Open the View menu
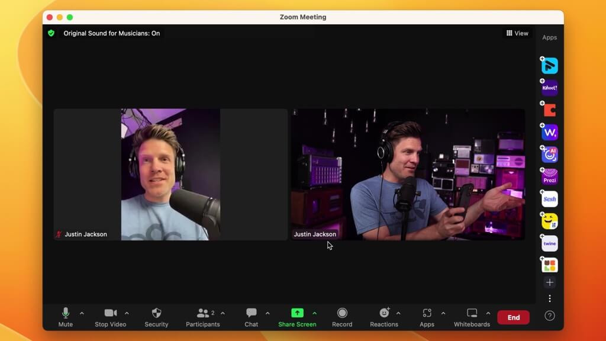This screenshot has height=341, width=606. coord(517,33)
